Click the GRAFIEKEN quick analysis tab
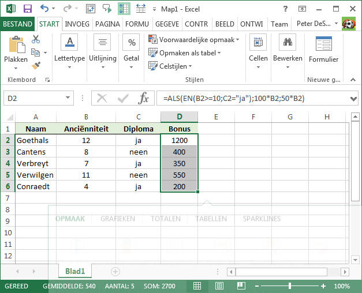 tap(118, 219)
